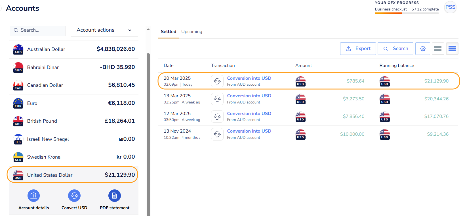465x216 pixels.
Task: Open the 13 Mar 2025 Conversion into USD link
Action: 249,96
